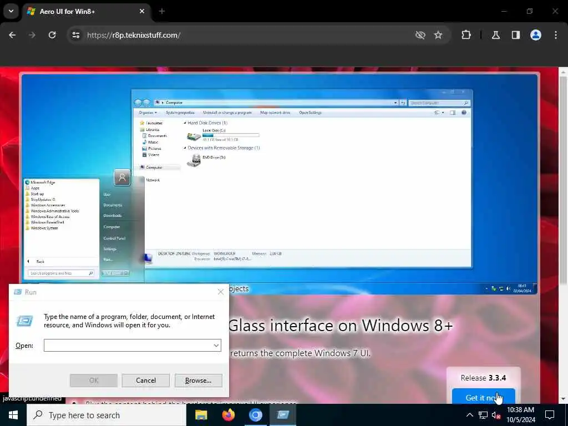
Task: Click the Chromium taskbar icon
Action: pyautogui.click(x=255, y=415)
